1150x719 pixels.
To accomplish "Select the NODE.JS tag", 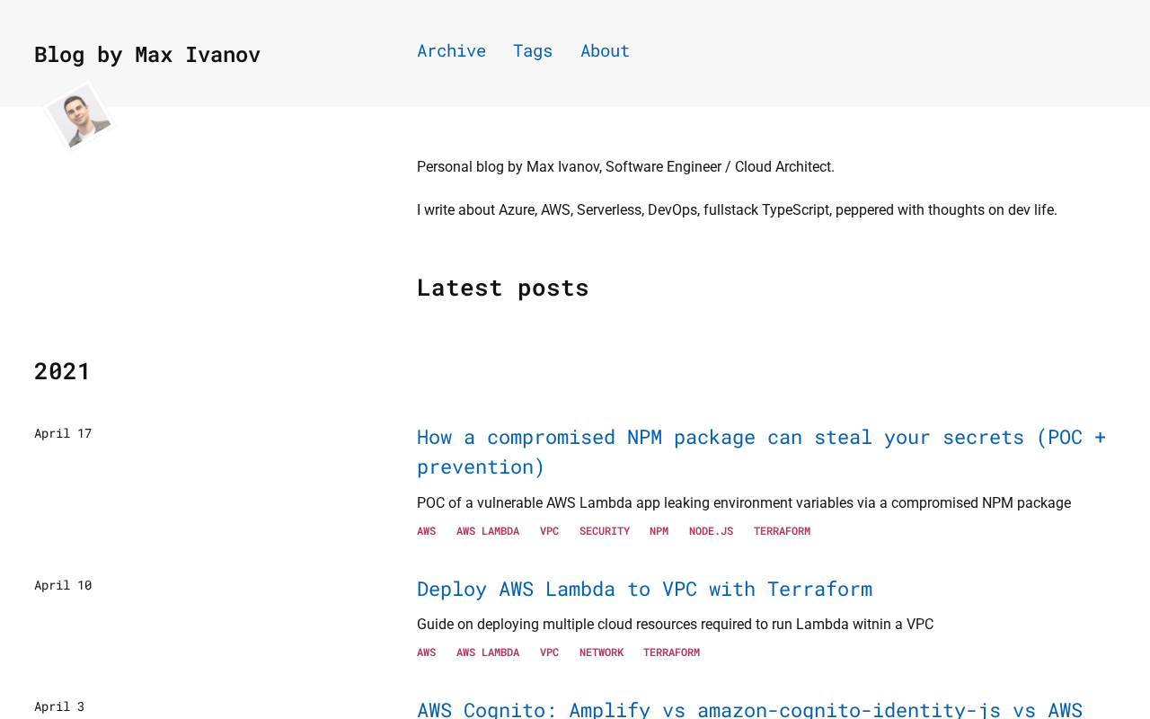I will [x=711, y=531].
